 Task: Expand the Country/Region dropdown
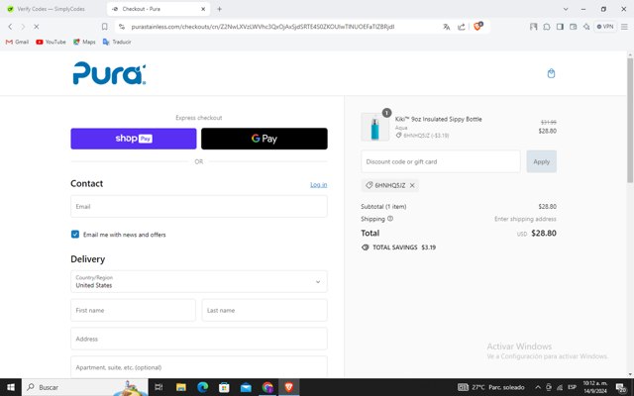click(x=199, y=281)
